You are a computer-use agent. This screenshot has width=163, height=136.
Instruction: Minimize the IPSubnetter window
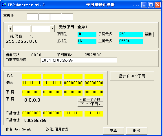point(144,5)
